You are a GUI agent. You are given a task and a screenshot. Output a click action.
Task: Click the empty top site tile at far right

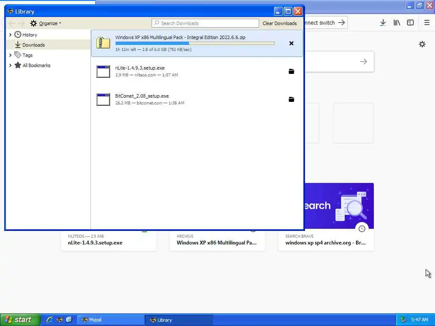pos(353,123)
